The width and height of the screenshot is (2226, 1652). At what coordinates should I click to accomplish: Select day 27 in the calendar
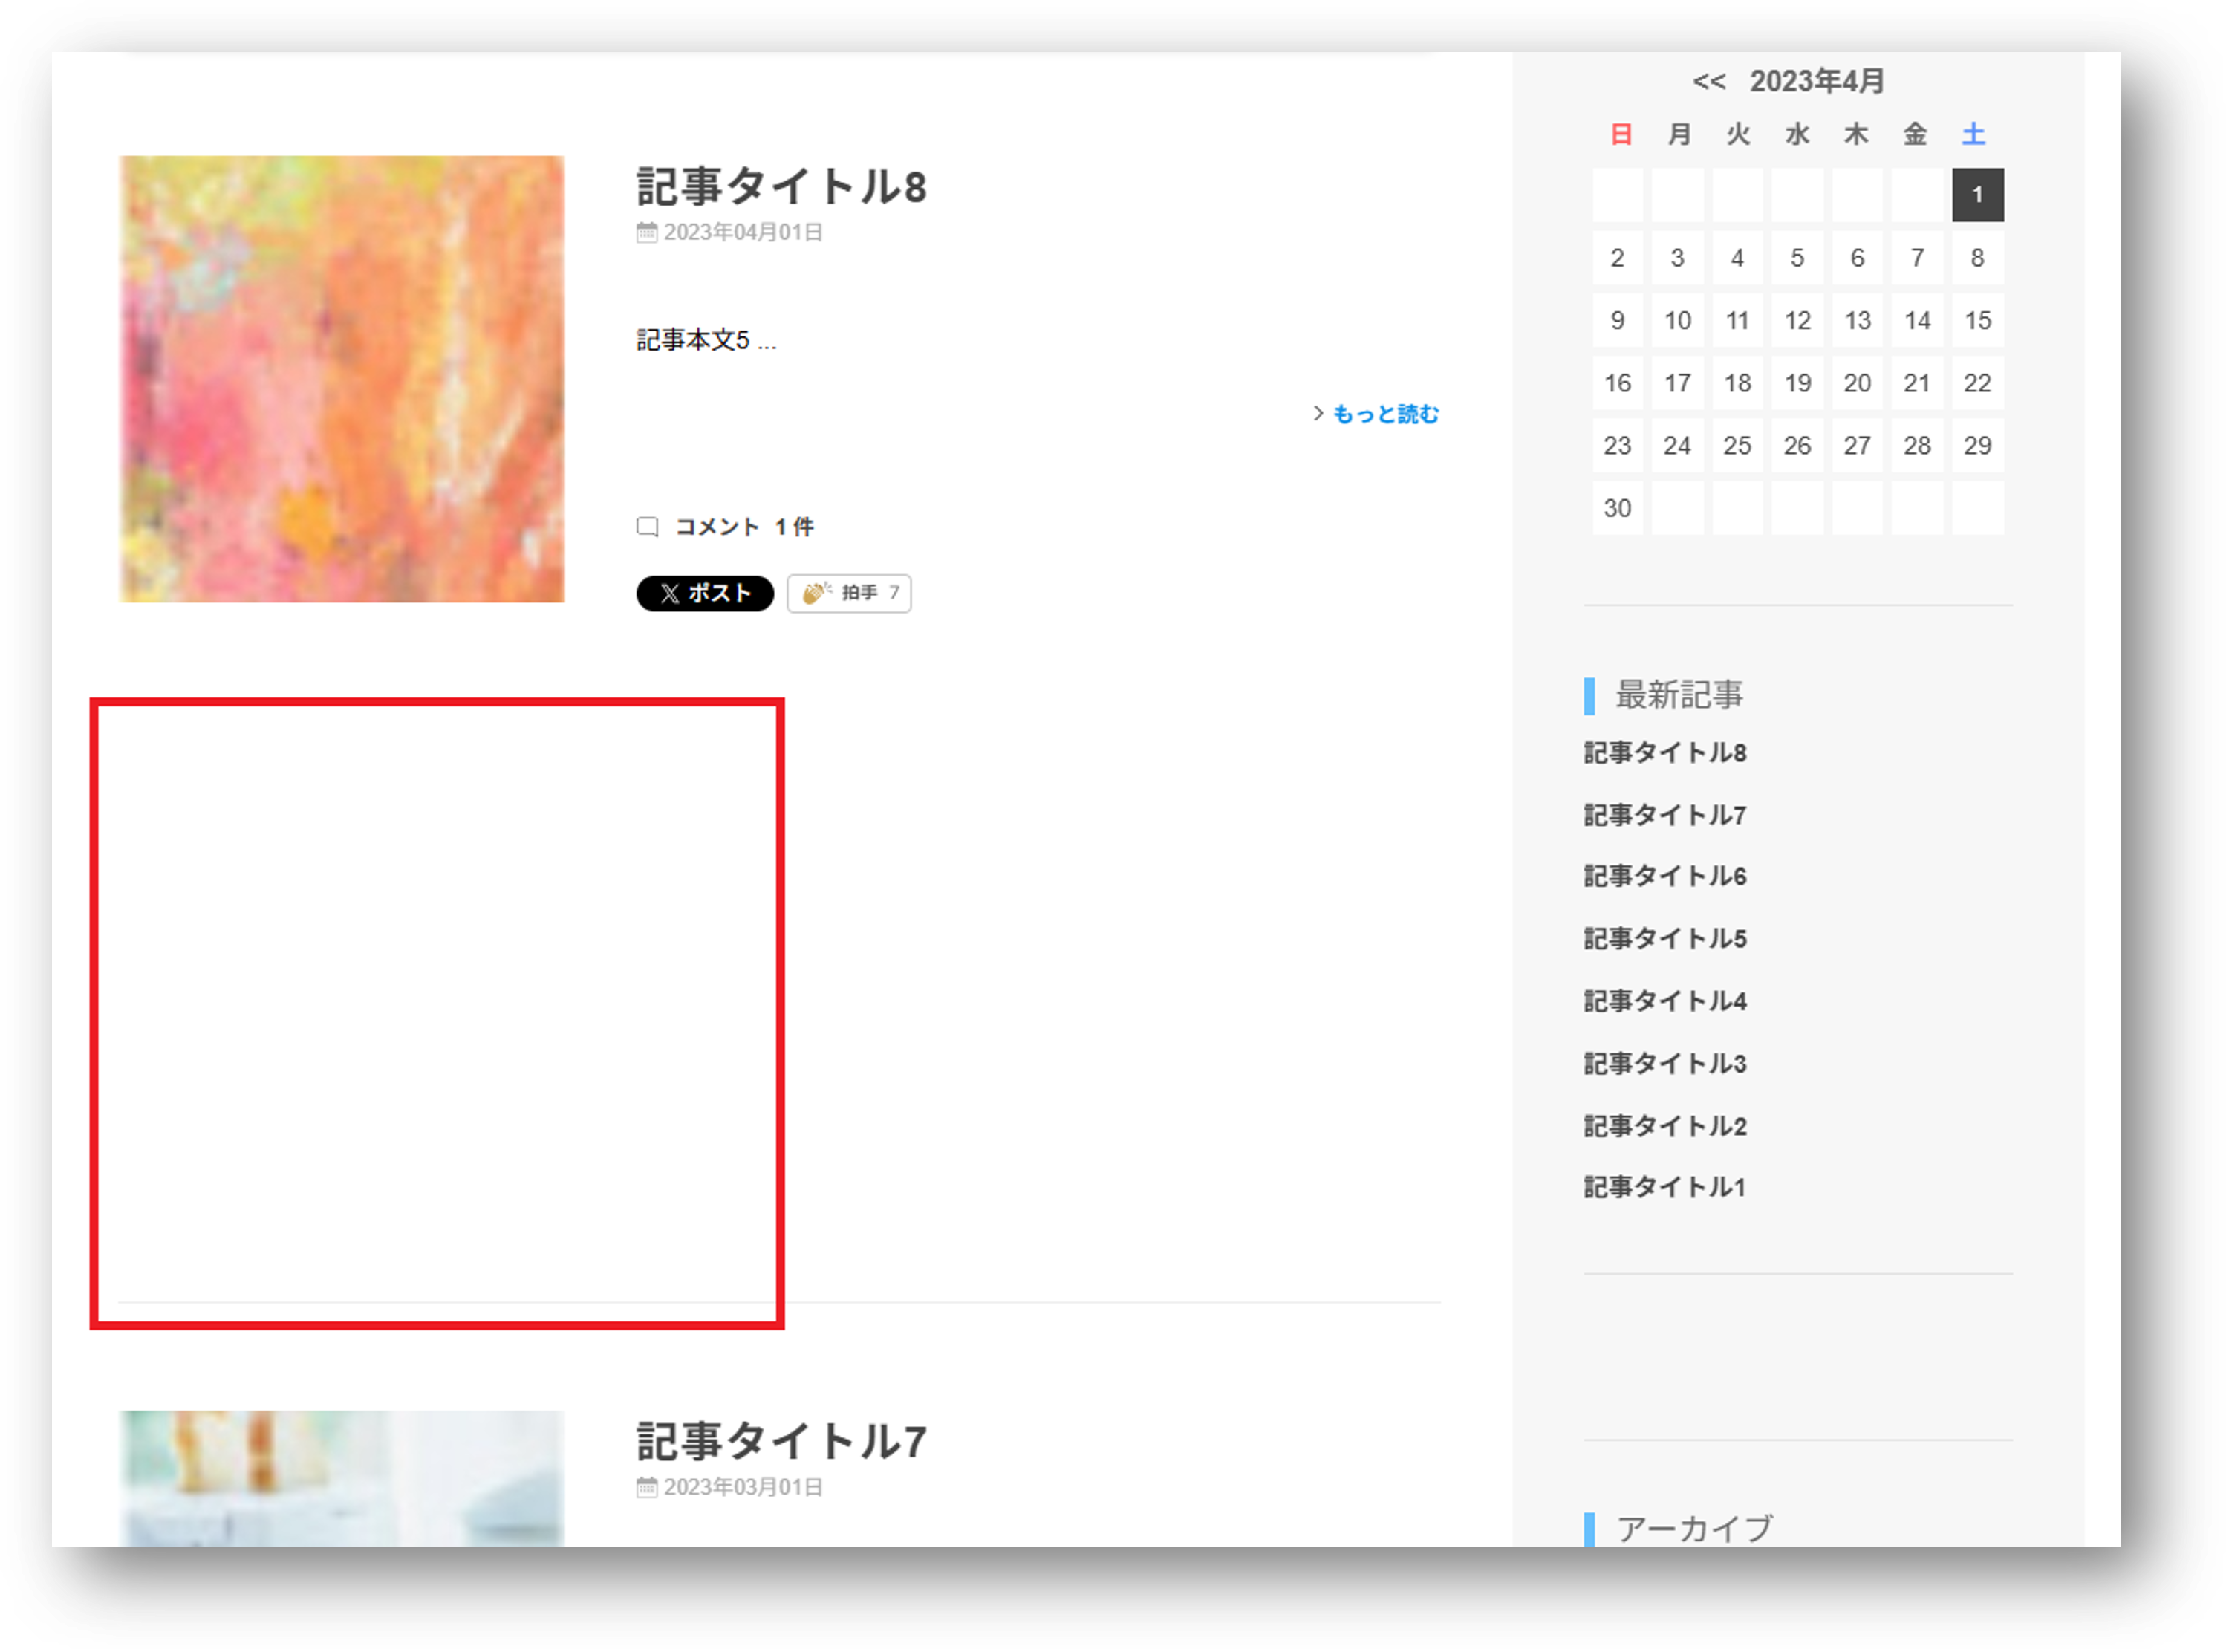click(x=1857, y=446)
